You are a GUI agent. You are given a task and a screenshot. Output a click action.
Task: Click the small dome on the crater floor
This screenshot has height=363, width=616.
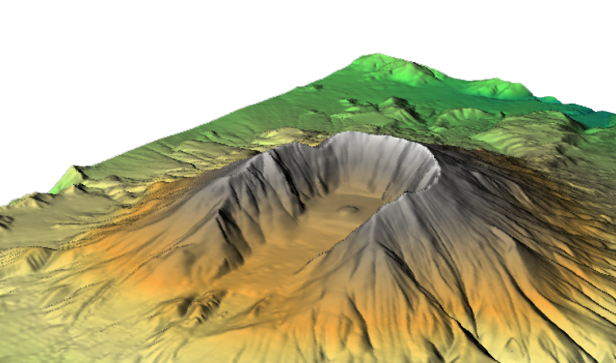point(350,208)
